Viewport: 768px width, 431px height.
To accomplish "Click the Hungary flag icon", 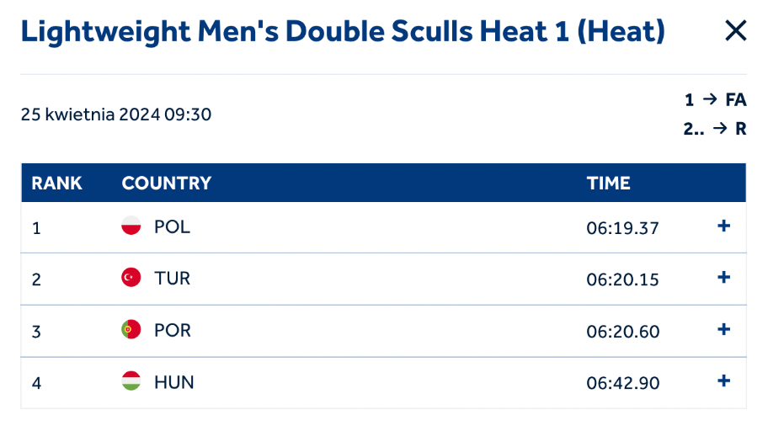I will click(131, 381).
